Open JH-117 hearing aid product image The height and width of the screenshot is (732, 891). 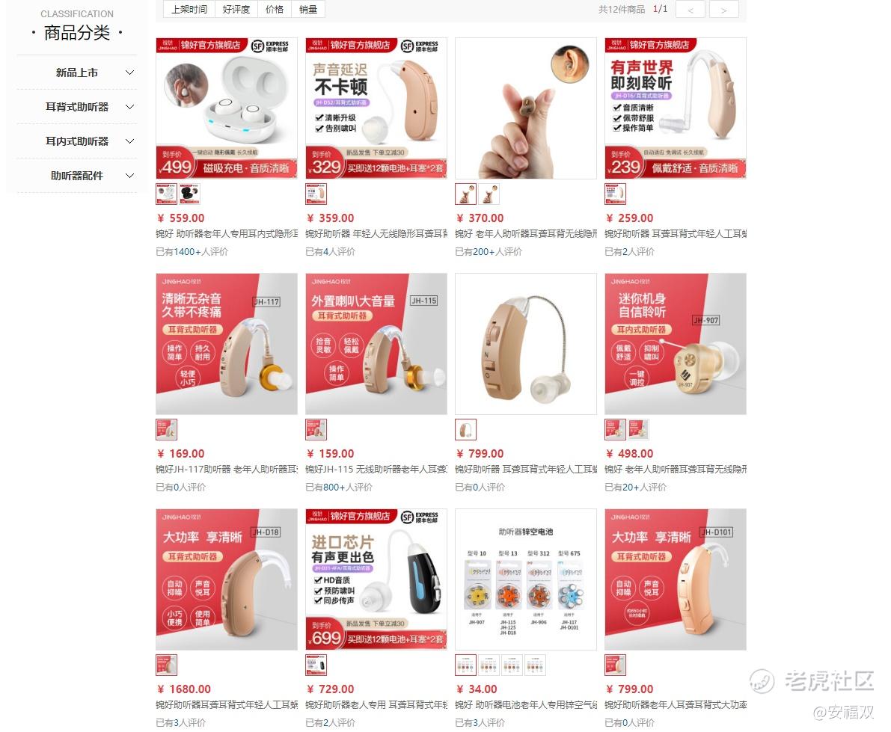227,344
